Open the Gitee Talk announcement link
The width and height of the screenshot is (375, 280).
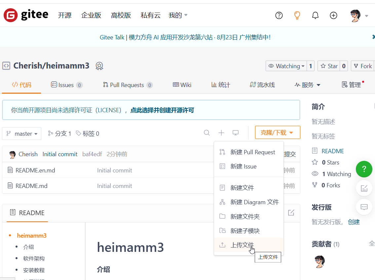(185, 37)
